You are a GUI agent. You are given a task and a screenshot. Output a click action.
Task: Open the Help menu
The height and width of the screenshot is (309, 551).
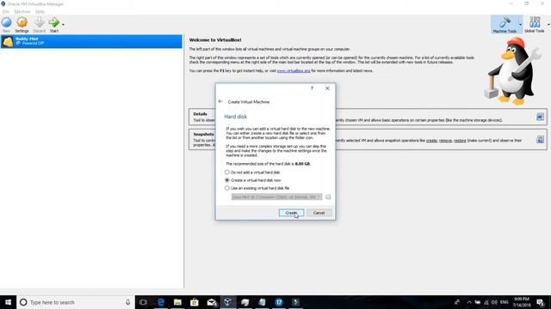[x=40, y=11]
